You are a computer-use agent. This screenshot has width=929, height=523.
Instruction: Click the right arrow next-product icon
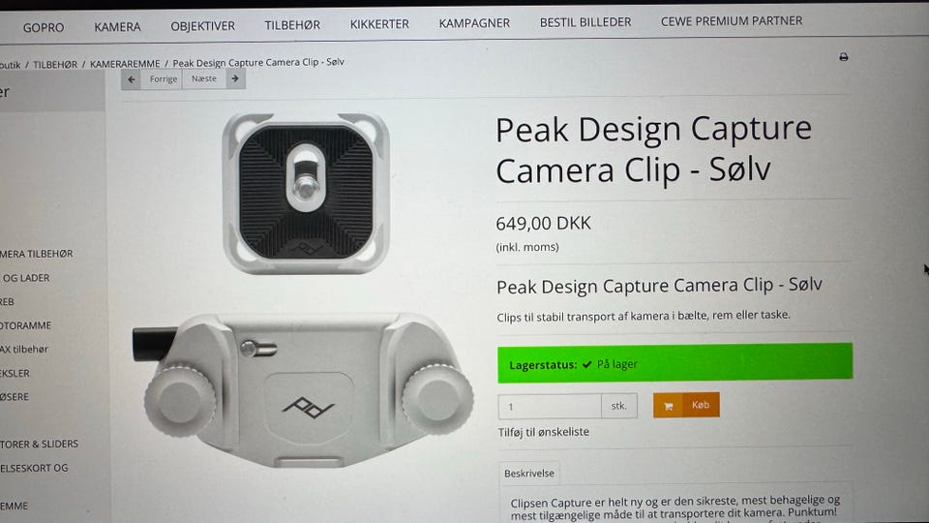(x=235, y=78)
